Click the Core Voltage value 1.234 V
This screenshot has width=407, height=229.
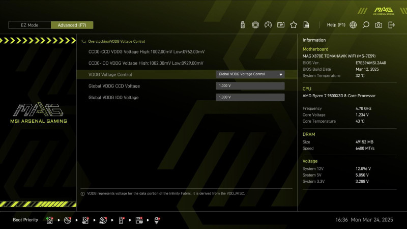pos(362,115)
